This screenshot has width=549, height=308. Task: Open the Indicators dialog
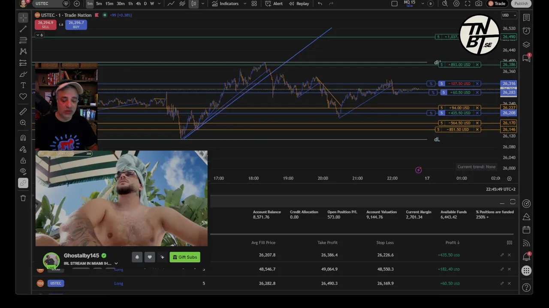pos(225,3)
